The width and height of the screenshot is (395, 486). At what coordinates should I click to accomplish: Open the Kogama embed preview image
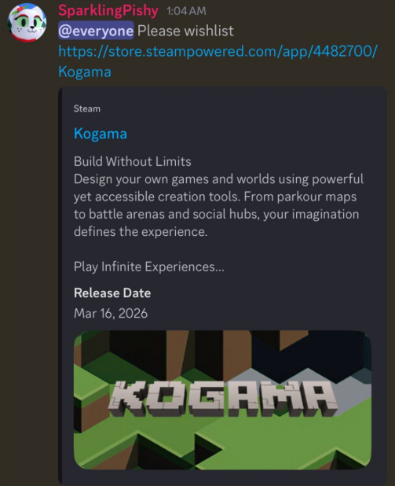point(222,400)
